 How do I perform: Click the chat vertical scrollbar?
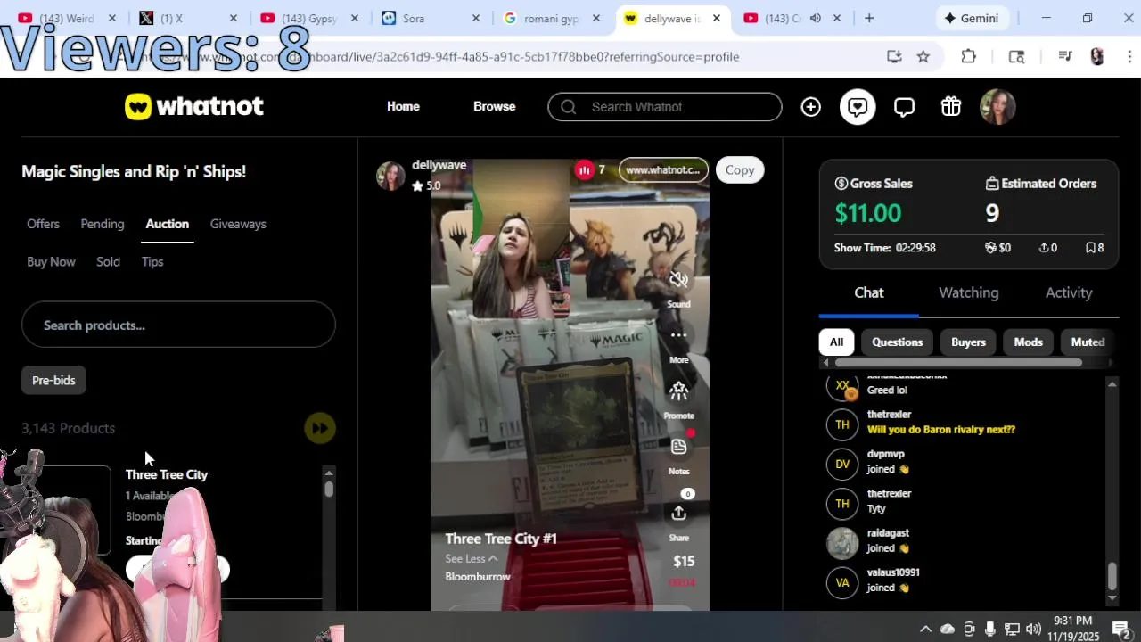pos(1112,576)
